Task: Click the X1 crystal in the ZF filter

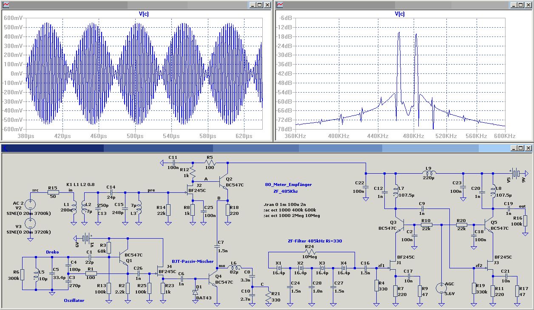Action: coord(278,268)
